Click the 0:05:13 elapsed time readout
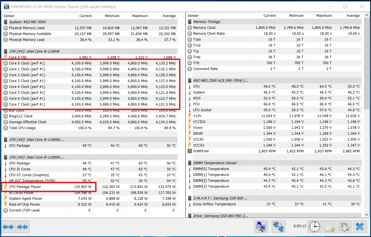 tap(300, 226)
